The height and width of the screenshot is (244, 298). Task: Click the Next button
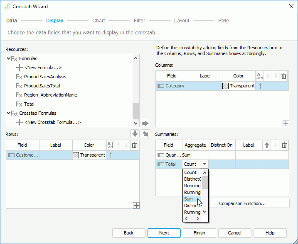[x=164, y=233]
